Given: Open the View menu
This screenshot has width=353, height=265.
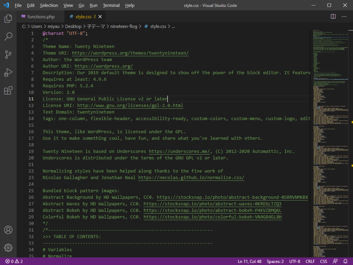Looking at the screenshot, I should click(x=68, y=6).
